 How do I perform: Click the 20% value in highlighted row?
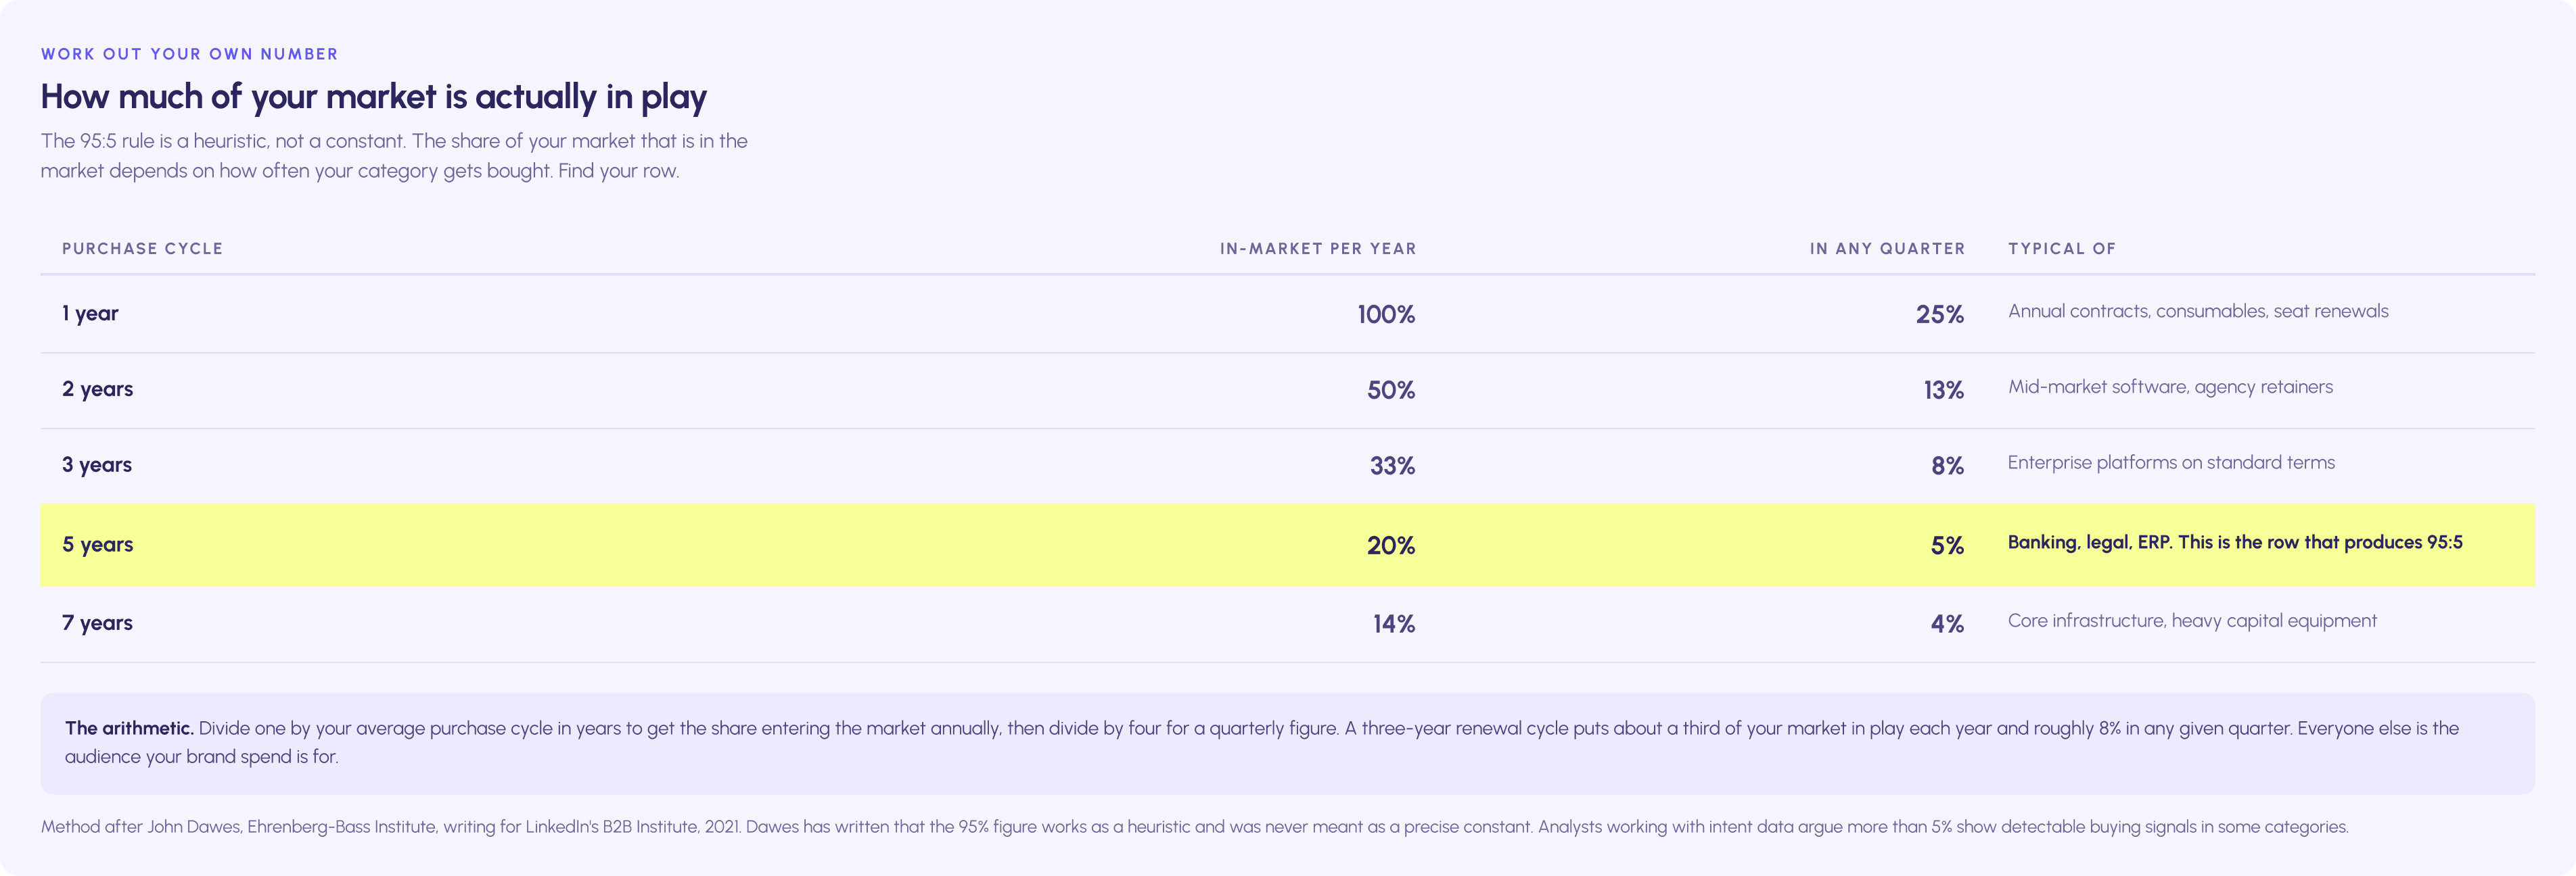[x=1391, y=546]
